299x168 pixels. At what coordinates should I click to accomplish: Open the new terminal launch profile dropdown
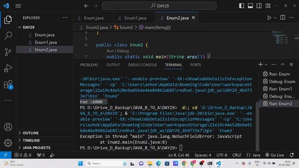coord(266,65)
